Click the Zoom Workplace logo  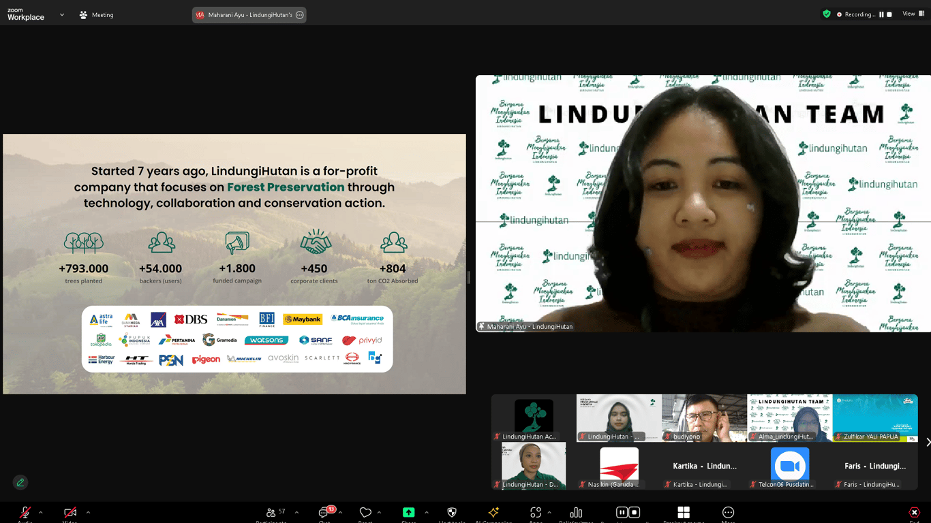pyautogui.click(x=26, y=14)
